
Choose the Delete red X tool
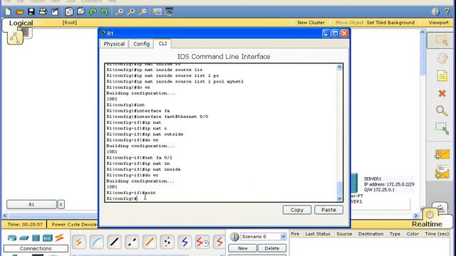click(442, 93)
